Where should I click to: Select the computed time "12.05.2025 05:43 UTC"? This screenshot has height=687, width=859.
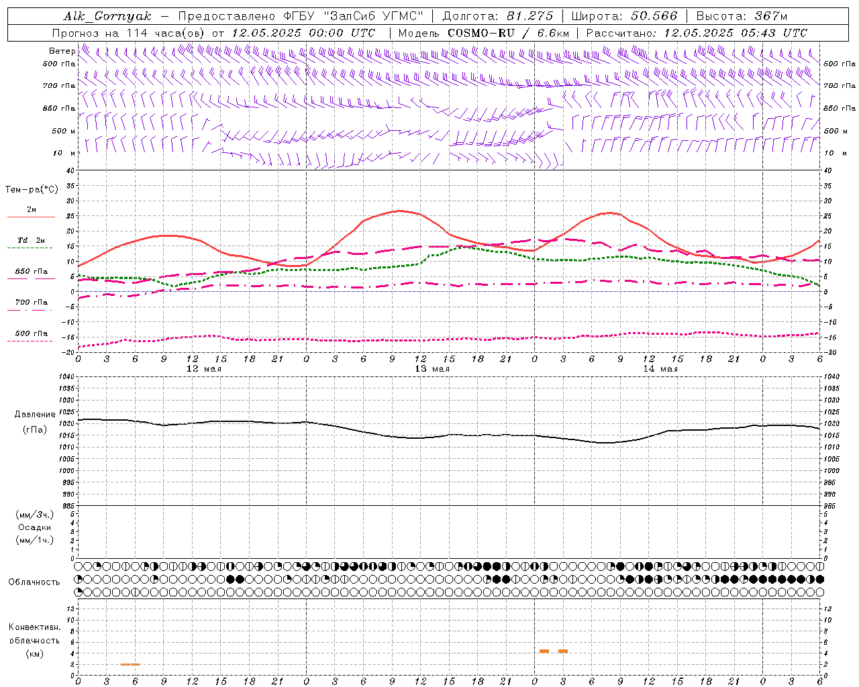(x=736, y=33)
